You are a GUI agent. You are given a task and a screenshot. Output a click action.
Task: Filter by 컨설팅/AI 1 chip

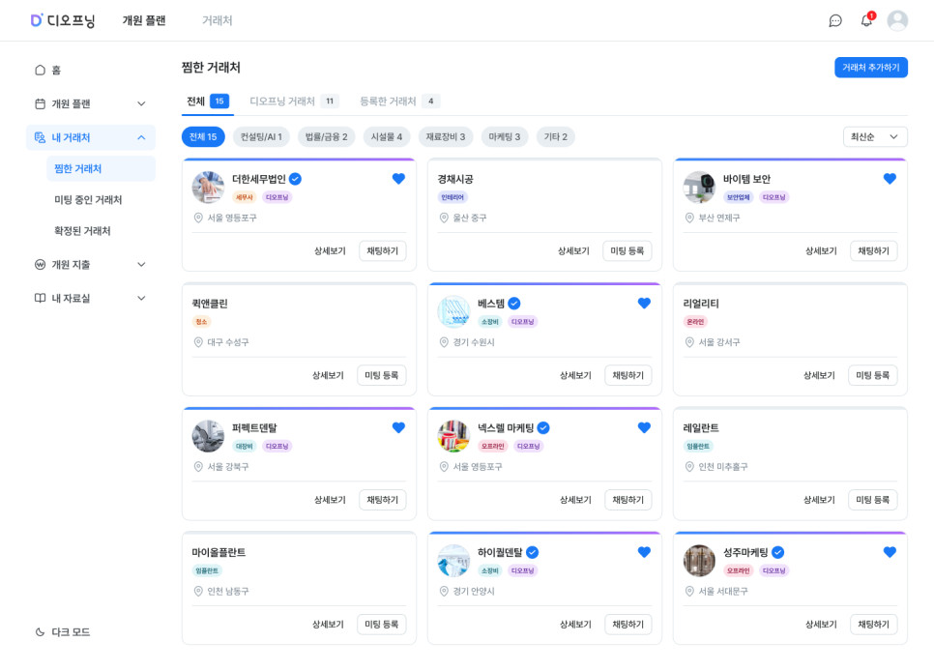coord(261,137)
